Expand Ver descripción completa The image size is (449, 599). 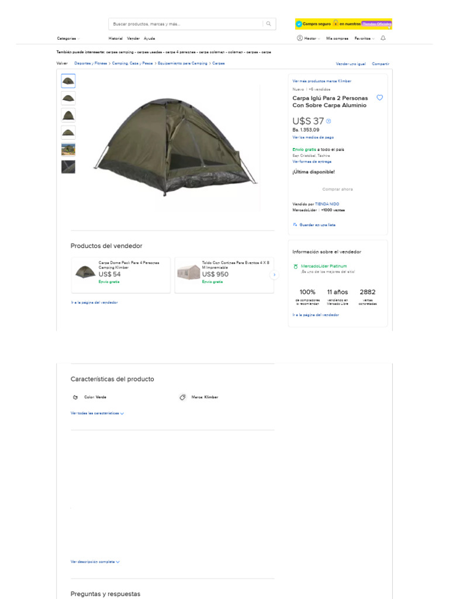click(95, 562)
